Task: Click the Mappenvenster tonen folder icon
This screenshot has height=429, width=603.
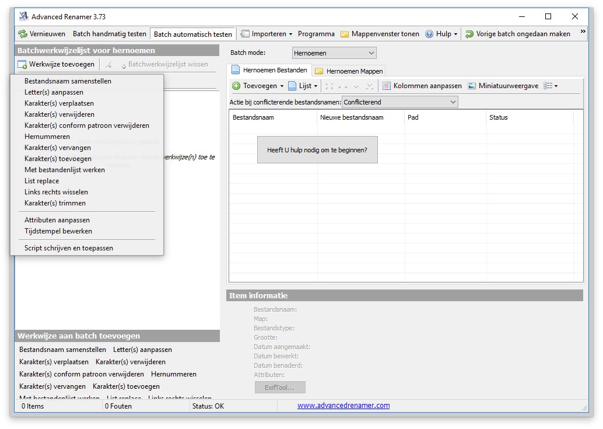Action: (x=345, y=34)
